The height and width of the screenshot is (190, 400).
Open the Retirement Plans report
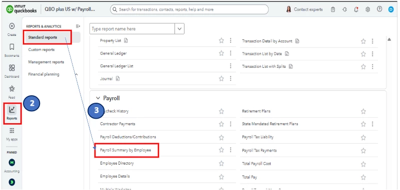click(256, 111)
